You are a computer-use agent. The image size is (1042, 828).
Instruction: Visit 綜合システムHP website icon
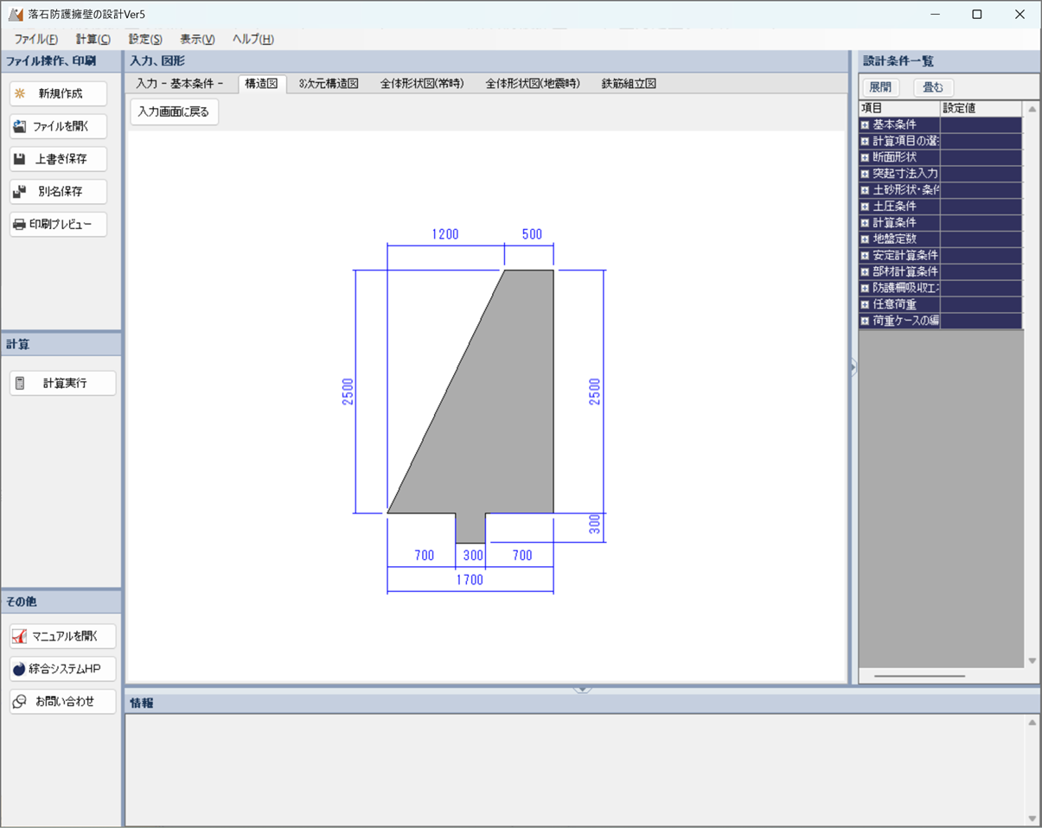point(20,669)
